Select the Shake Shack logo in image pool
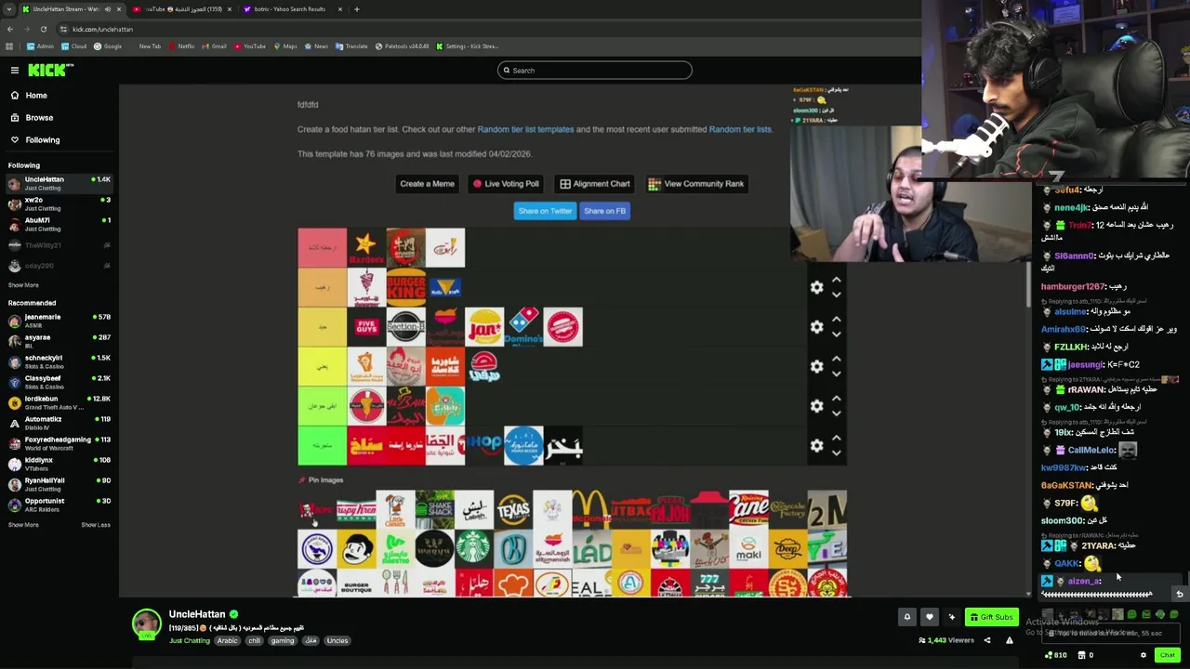Viewport: 1190px width, 669px height. [434, 509]
